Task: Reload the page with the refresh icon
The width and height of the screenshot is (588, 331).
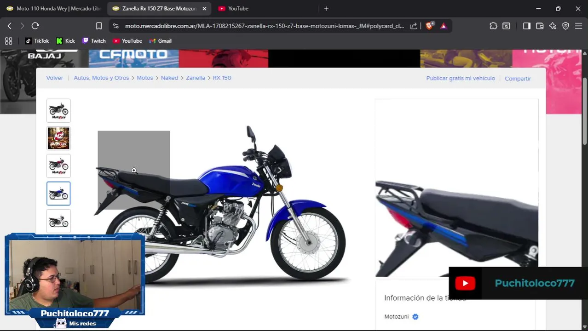Action: pyautogui.click(x=35, y=26)
